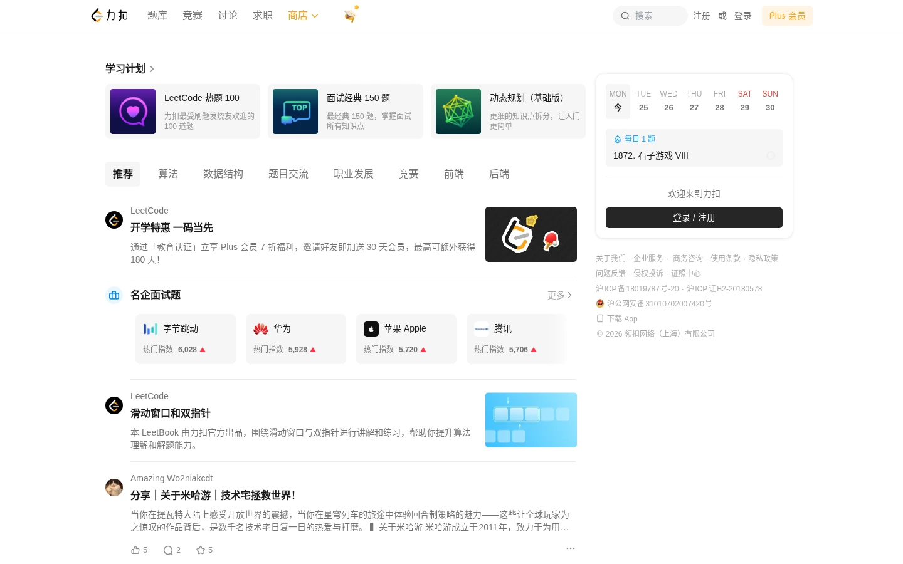Expand 更多 for 名企面试题
The width and height of the screenshot is (903, 564).
pos(559,295)
